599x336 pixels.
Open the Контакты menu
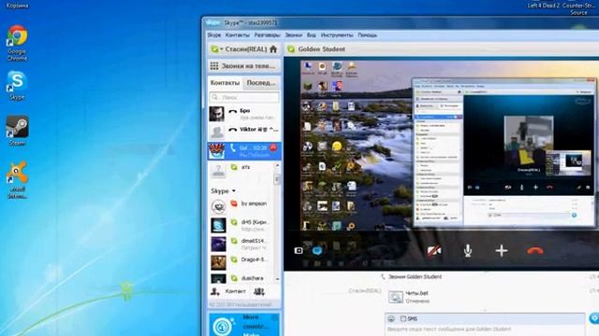237,35
